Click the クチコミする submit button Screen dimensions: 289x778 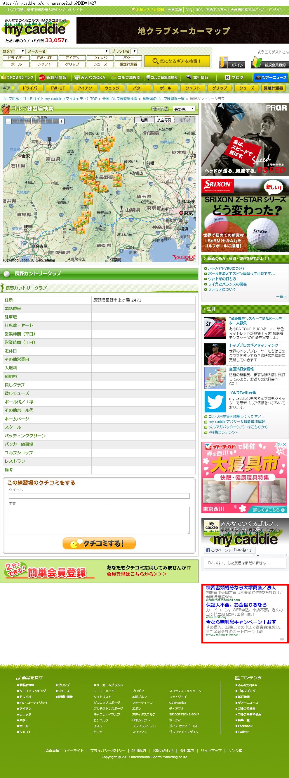[99, 543]
